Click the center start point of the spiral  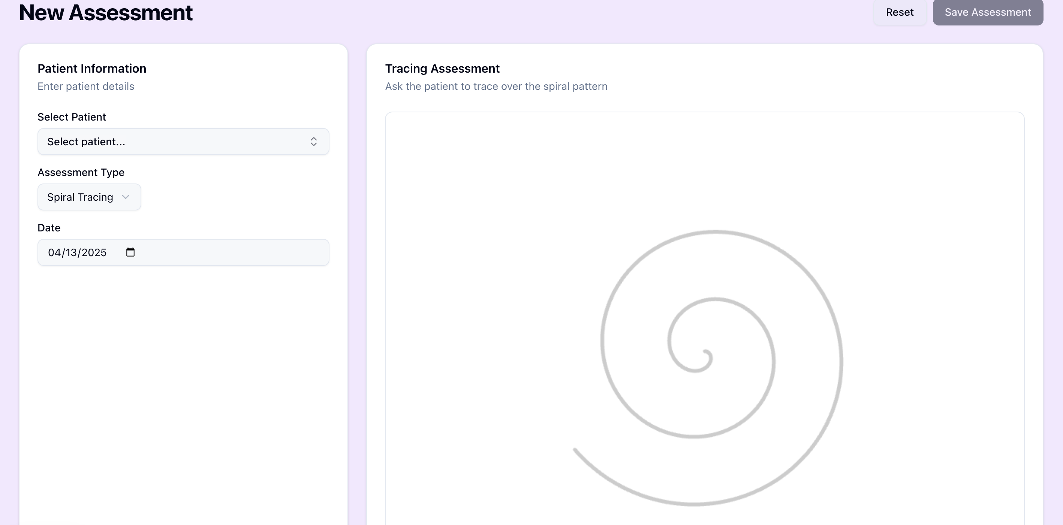pos(705,352)
